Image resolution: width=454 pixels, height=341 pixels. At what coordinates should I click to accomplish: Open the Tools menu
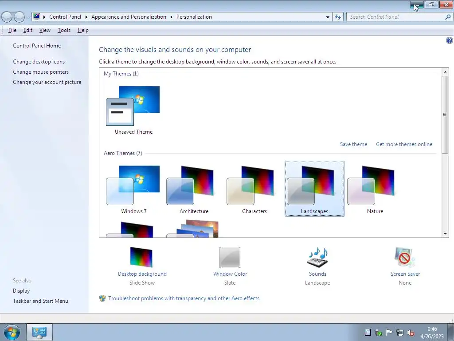pyautogui.click(x=64, y=30)
